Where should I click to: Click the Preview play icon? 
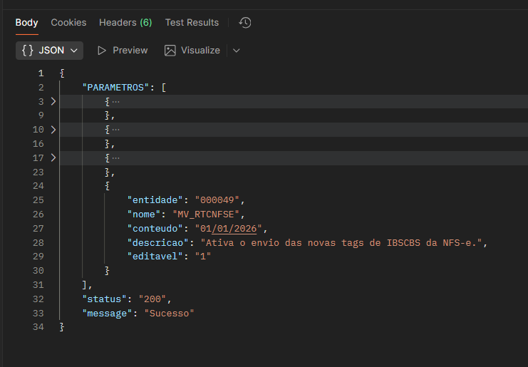(102, 51)
